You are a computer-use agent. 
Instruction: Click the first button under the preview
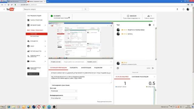pos(56,62)
